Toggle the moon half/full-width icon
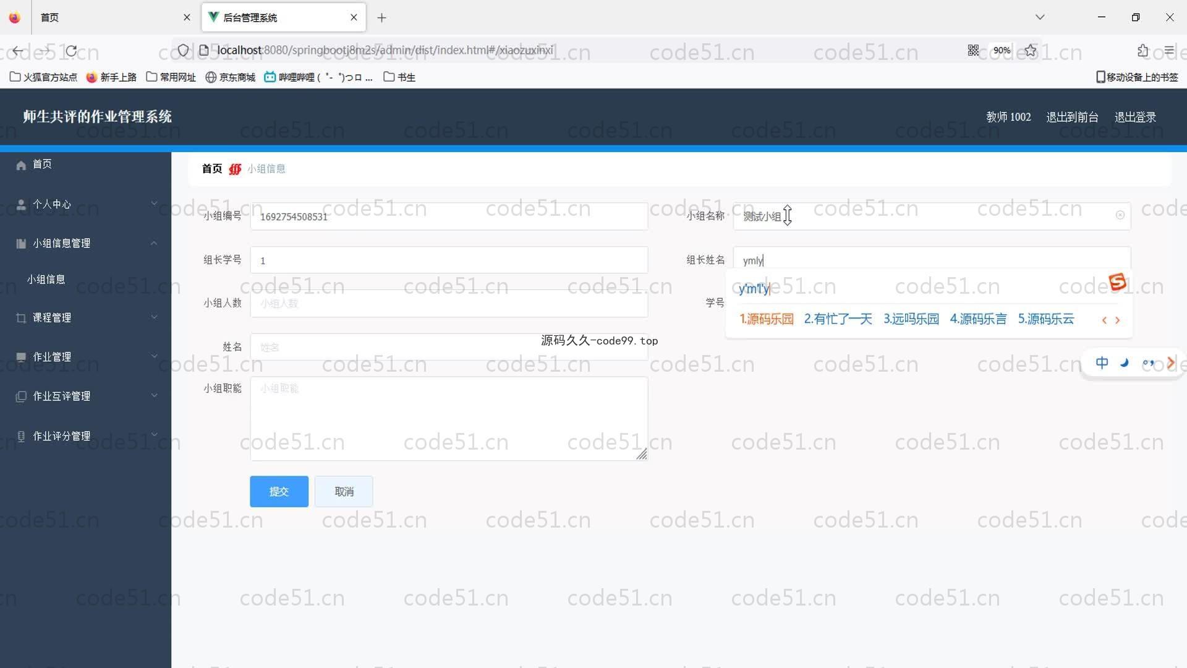 click(1125, 363)
